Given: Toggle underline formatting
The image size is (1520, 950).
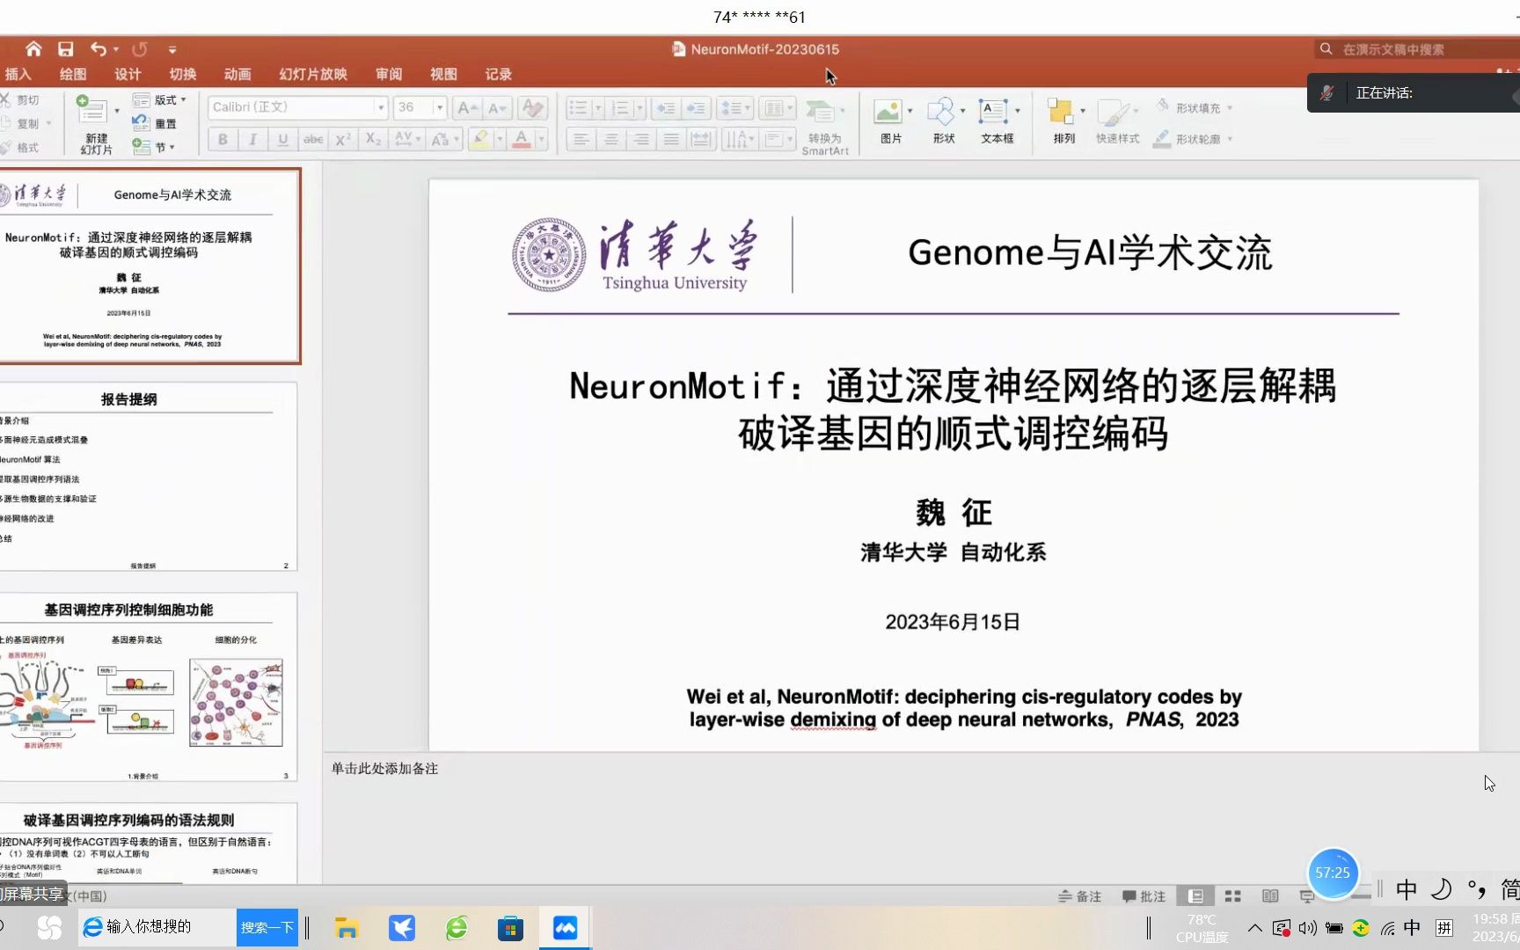Looking at the screenshot, I should click(x=282, y=139).
